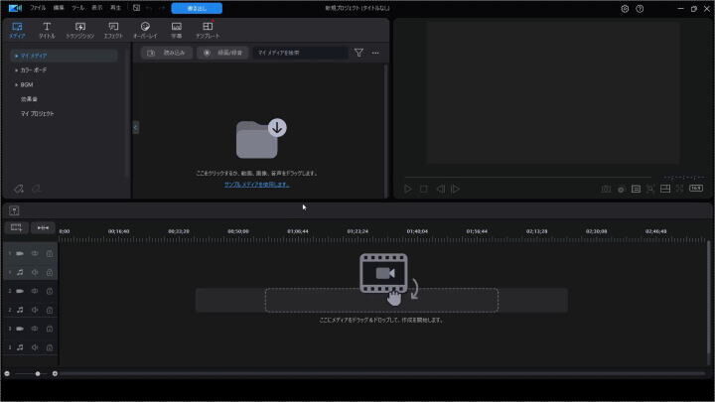Viewport: 715px width, 402px height.
Task: Click the fit timeline to view icon
Action: [x=43, y=227]
